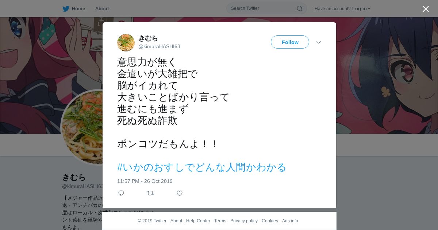Image resolution: width=438 pixels, height=230 pixels.
Task: Open the Ads info footer link
Action: (x=290, y=221)
